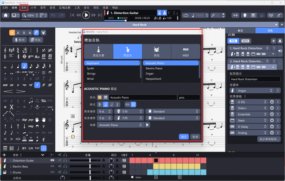Choose the MIDI instrument category
The height and width of the screenshot is (181, 285).
point(186,51)
